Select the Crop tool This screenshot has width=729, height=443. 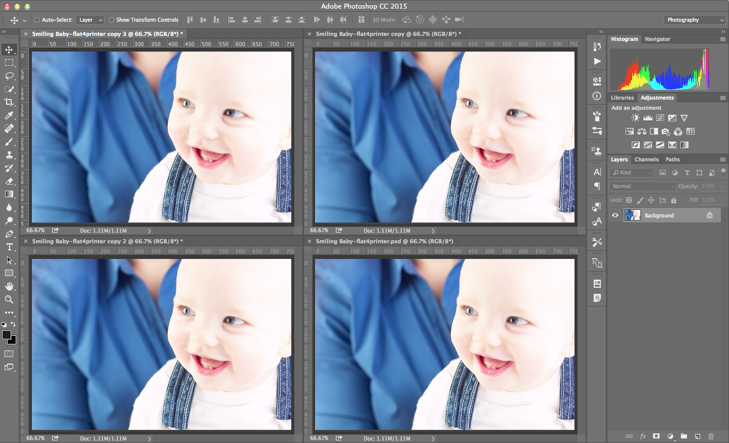pos(9,102)
